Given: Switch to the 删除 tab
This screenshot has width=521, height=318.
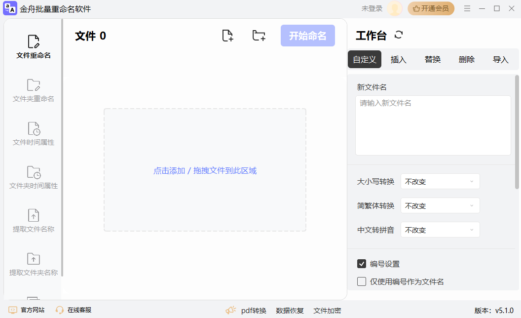Looking at the screenshot, I should coord(467,59).
